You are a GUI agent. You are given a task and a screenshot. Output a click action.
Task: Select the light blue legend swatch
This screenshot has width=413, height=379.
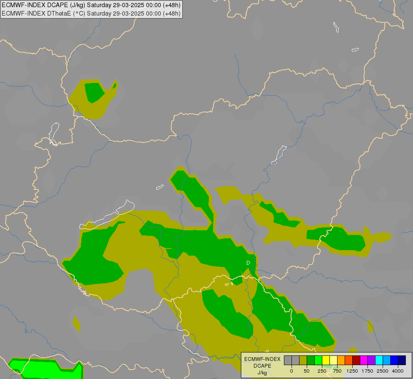pos(387,360)
